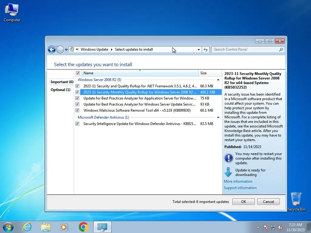
Task: Open Windows Explorer from the taskbar
Action: click(x=46, y=227)
